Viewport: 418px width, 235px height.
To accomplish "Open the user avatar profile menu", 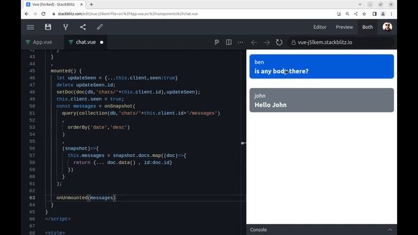I will click(x=387, y=27).
